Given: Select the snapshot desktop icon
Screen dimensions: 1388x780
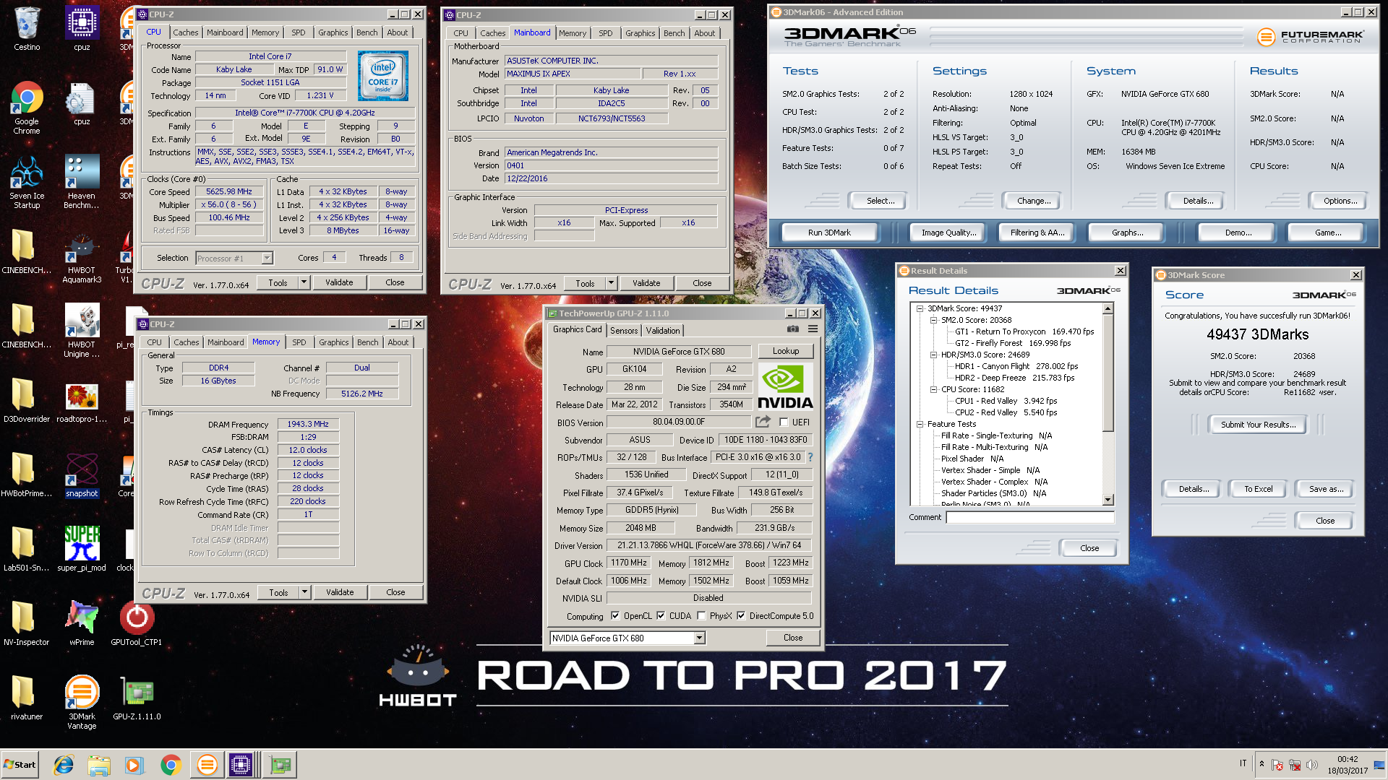Looking at the screenshot, I should 82,474.
